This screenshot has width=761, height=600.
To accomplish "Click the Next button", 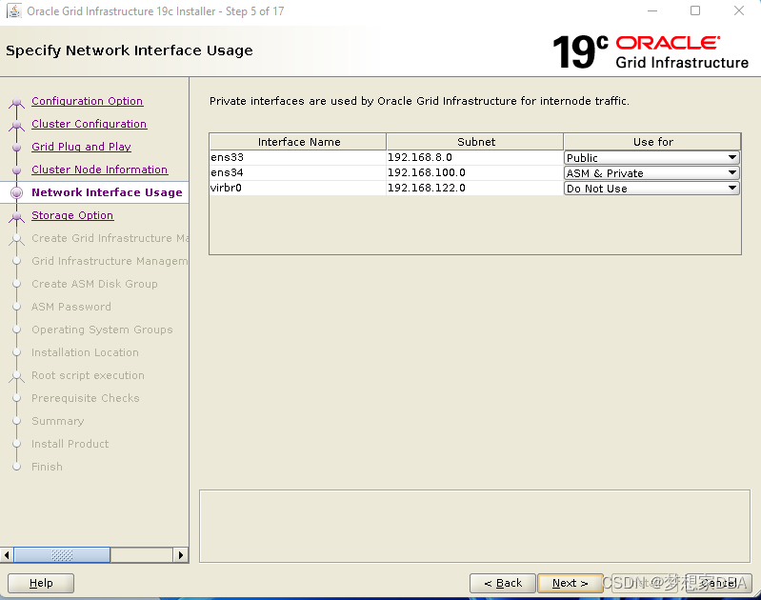I will [571, 583].
